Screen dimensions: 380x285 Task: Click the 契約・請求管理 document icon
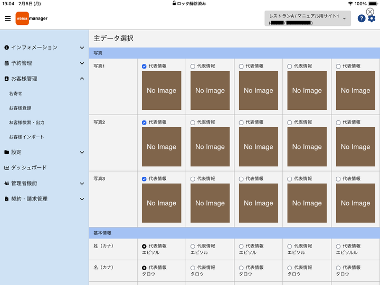[6, 199]
